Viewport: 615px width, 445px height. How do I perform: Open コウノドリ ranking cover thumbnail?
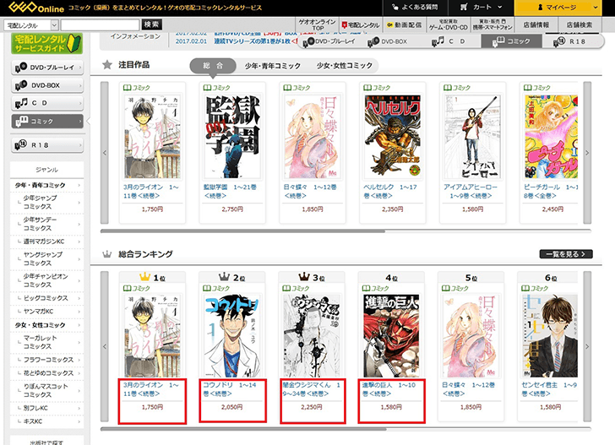pos(231,335)
